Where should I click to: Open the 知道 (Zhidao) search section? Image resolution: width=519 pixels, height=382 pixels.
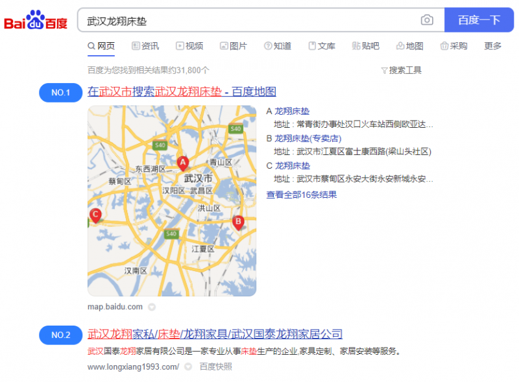pyautogui.click(x=278, y=46)
